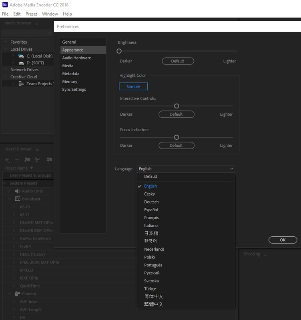This screenshot has width=301, height=320.
Task: Expand the H.264 preset folder
Action: click(x=14, y=246)
